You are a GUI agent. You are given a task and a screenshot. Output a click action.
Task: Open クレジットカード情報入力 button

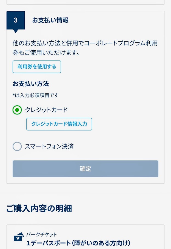59,124
